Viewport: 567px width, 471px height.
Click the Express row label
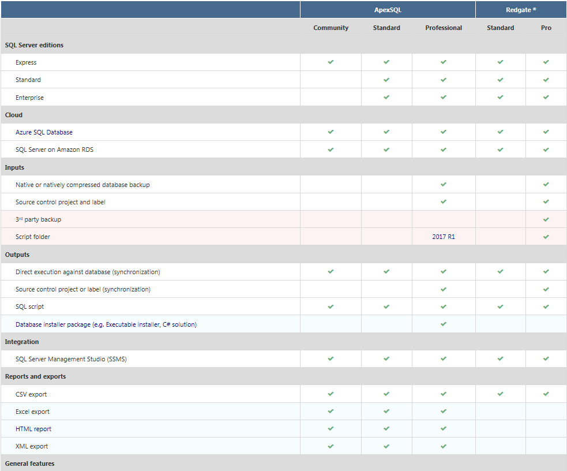pyautogui.click(x=26, y=62)
